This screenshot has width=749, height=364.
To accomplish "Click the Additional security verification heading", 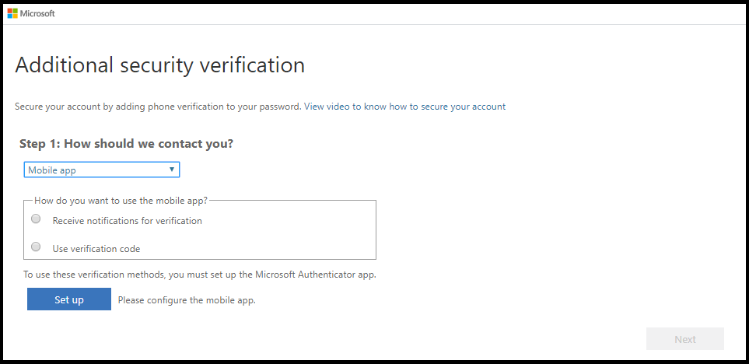I will (x=160, y=65).
